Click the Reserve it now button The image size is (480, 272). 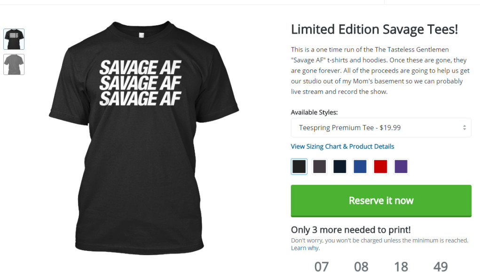381,201
